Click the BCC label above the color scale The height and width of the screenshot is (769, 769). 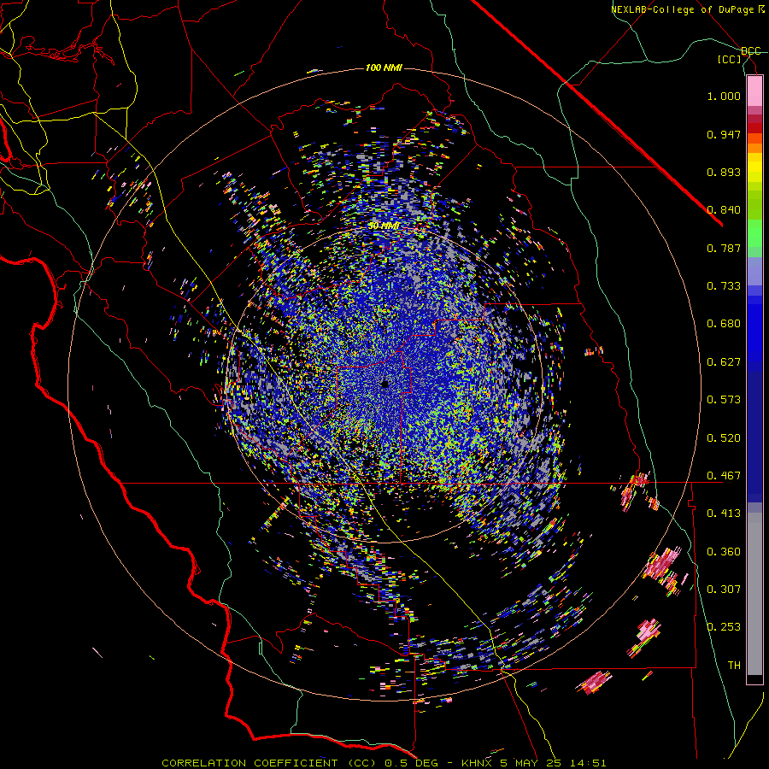click(751, 51)
